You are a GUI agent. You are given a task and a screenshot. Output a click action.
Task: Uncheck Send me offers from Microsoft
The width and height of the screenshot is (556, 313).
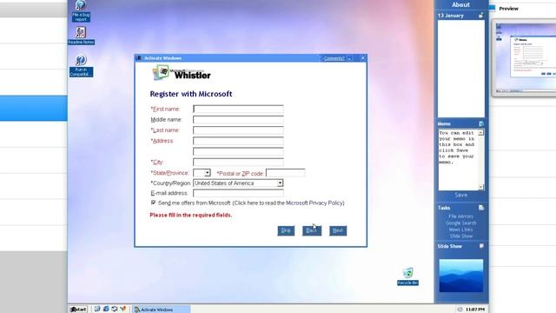(x=153, y=203)
